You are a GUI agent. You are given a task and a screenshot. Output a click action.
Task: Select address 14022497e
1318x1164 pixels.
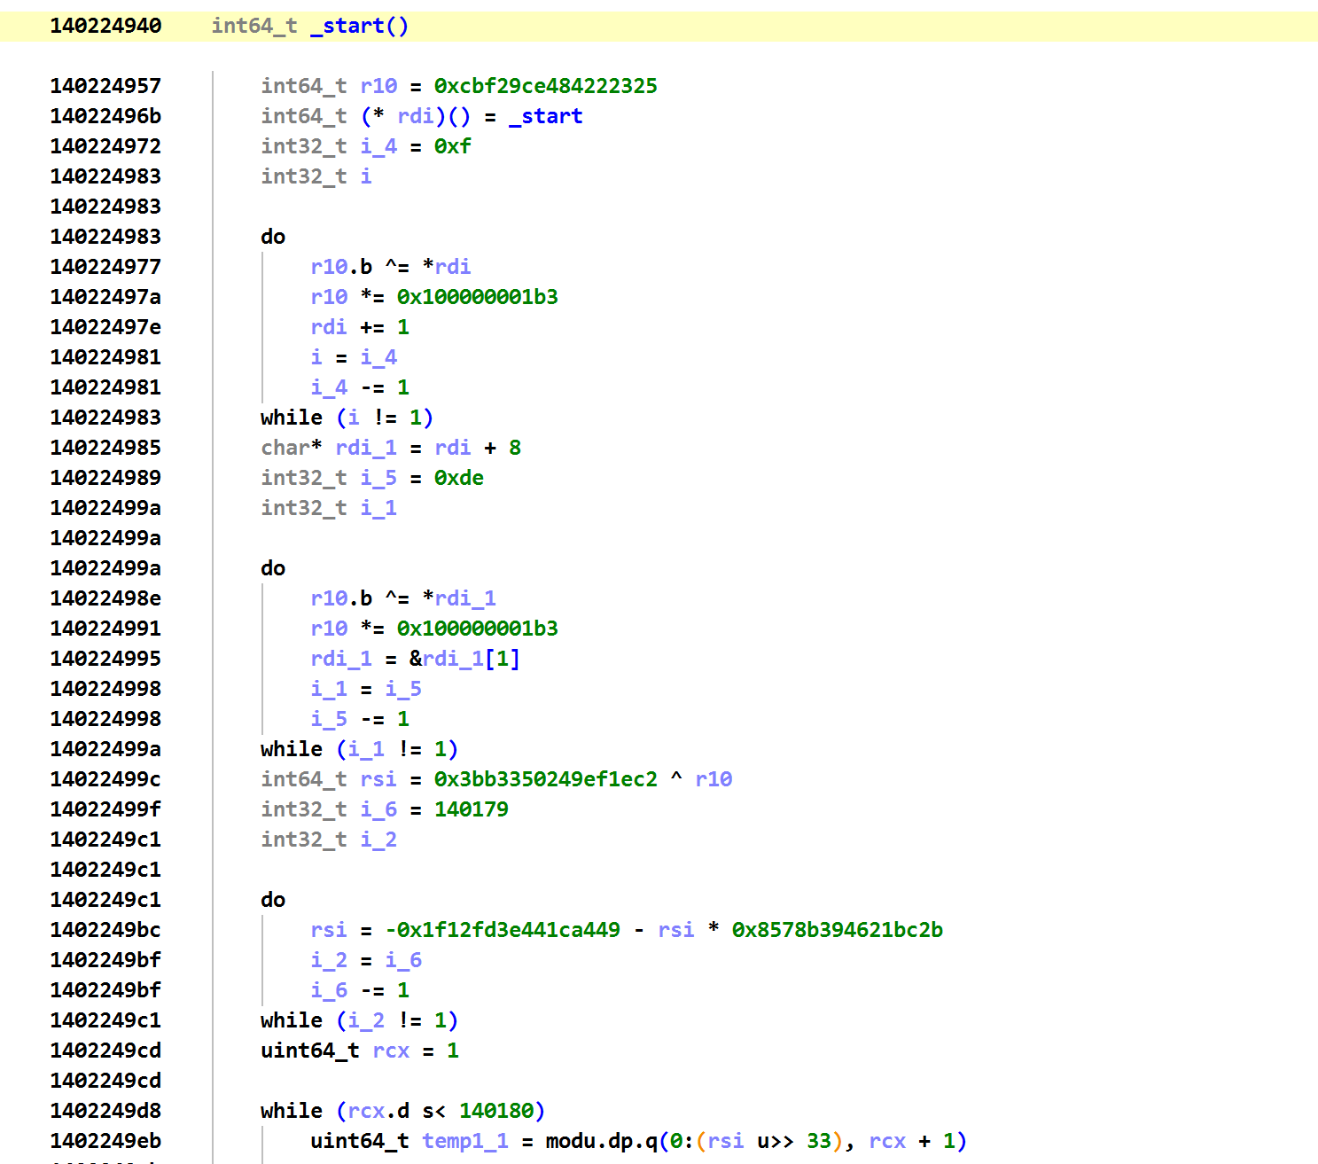tap(105, 327)
